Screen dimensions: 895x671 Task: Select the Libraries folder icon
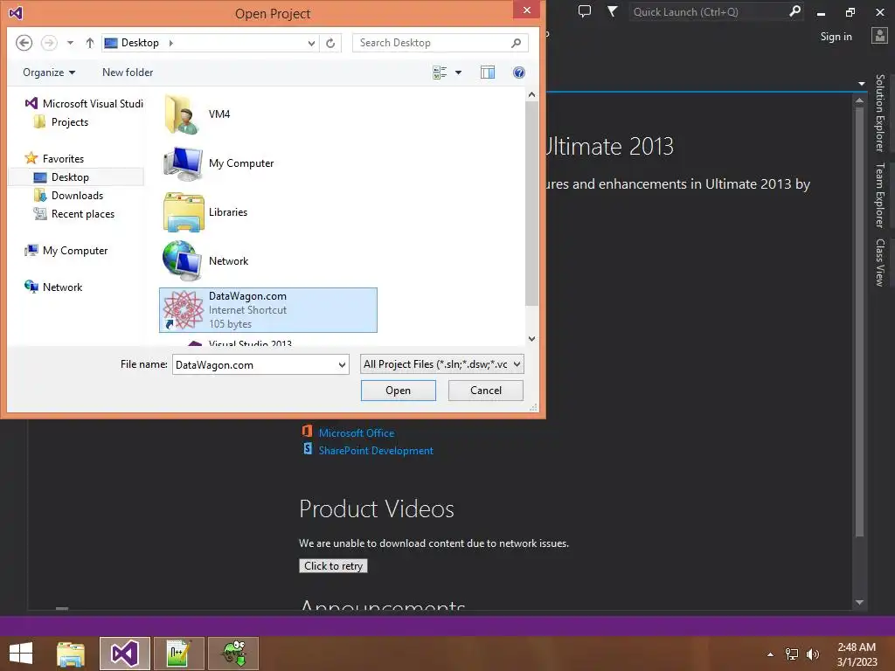(x=184, y=212)
